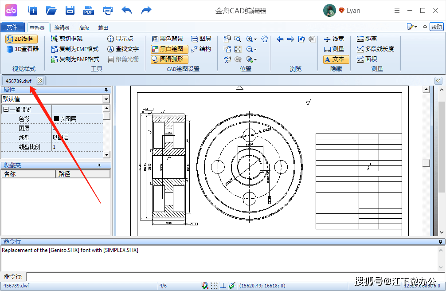Collapse the 一般设置 tree group
Image resolution: width=446 pixels, height=291 pixels.
point(6,109)
